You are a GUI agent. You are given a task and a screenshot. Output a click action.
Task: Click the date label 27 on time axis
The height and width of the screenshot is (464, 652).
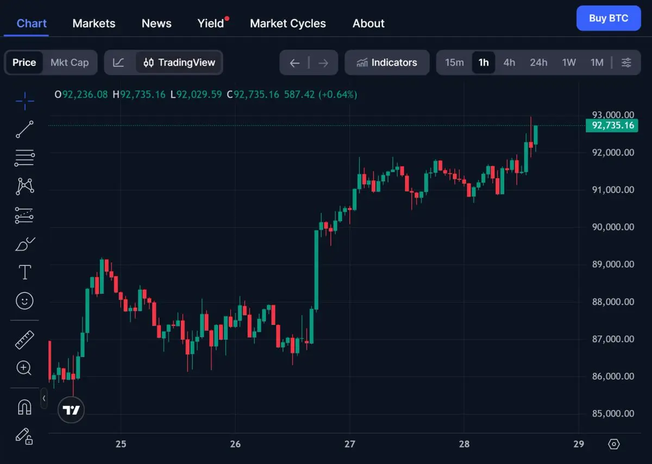click(350, 444)
